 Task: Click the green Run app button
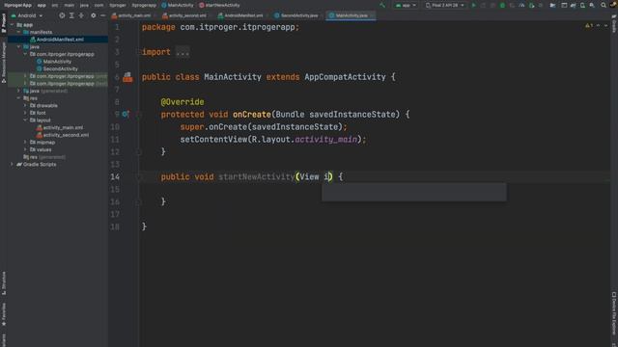pos(474,5)
